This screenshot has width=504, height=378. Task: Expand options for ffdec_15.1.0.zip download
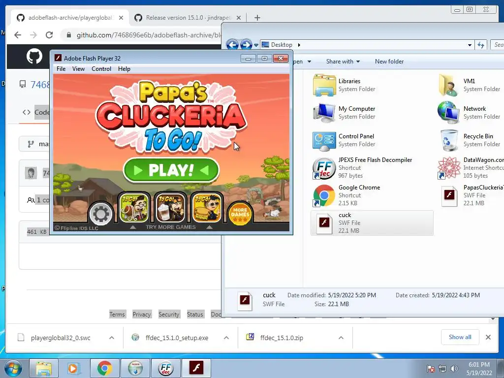click(341, 338)
